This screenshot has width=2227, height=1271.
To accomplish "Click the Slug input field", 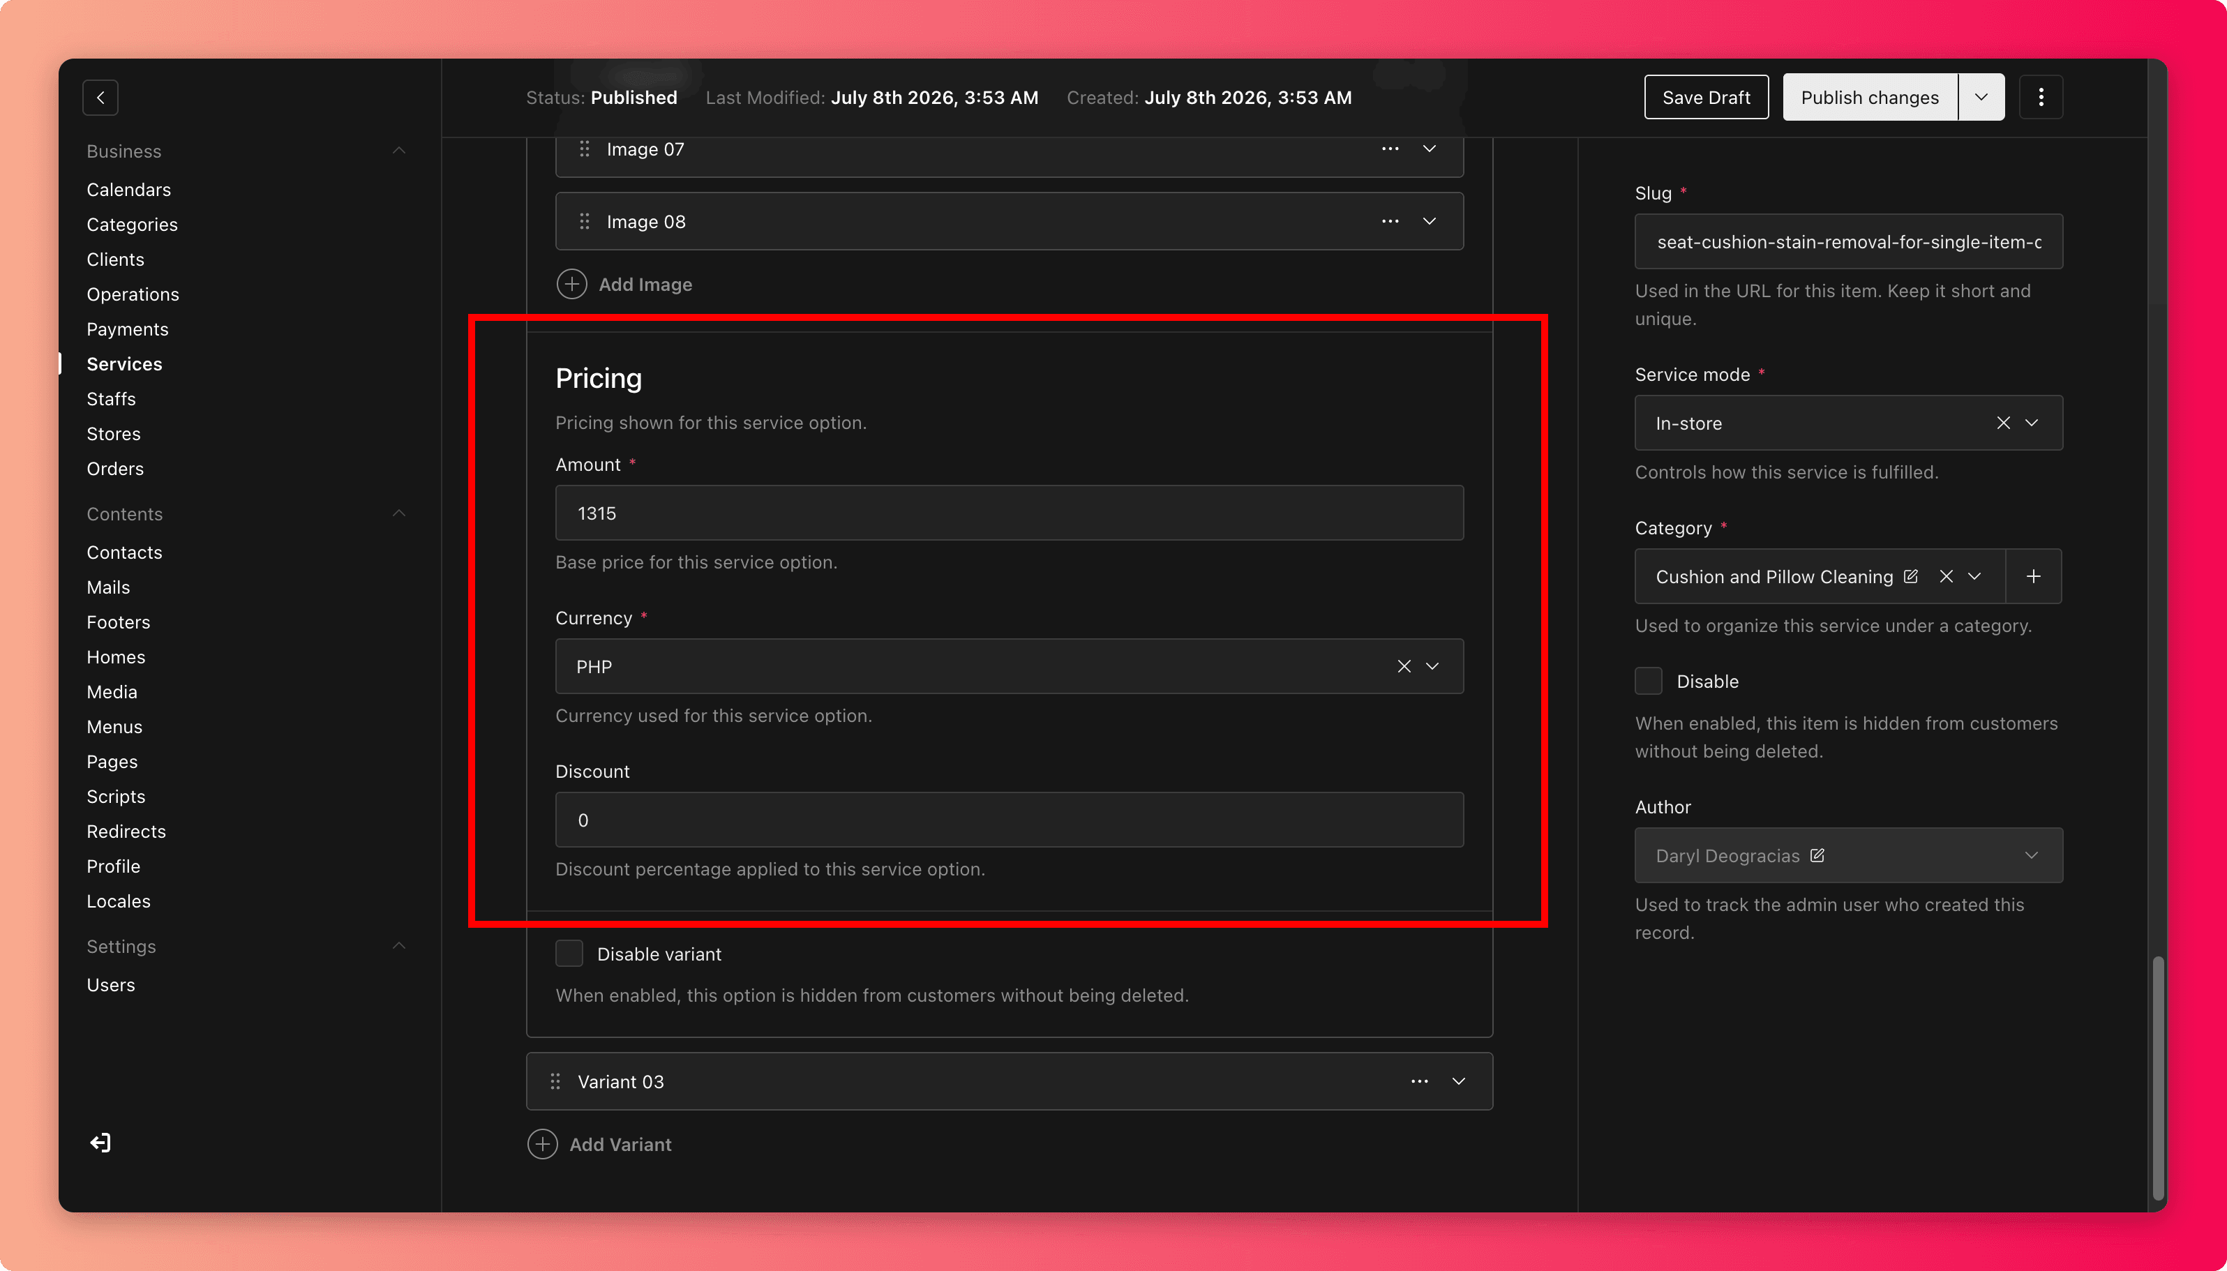I will click(1848, 242).
